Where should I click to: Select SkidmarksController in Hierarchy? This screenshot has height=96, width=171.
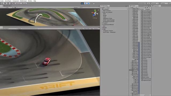click(x=109, y=21)
